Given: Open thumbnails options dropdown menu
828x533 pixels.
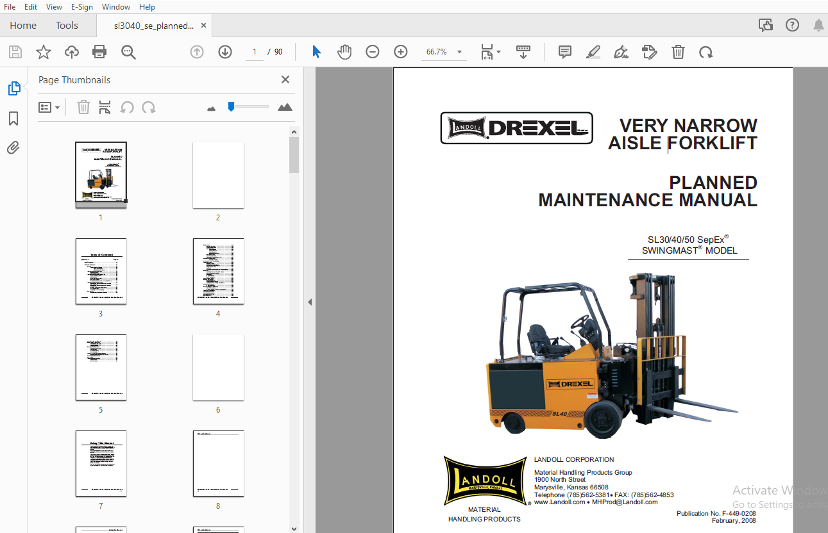Looking at the screenshot, I should coord(49,107).
